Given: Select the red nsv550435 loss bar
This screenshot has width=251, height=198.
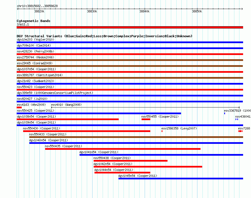Looking at the screenshot, I should (x=123, y=149).
